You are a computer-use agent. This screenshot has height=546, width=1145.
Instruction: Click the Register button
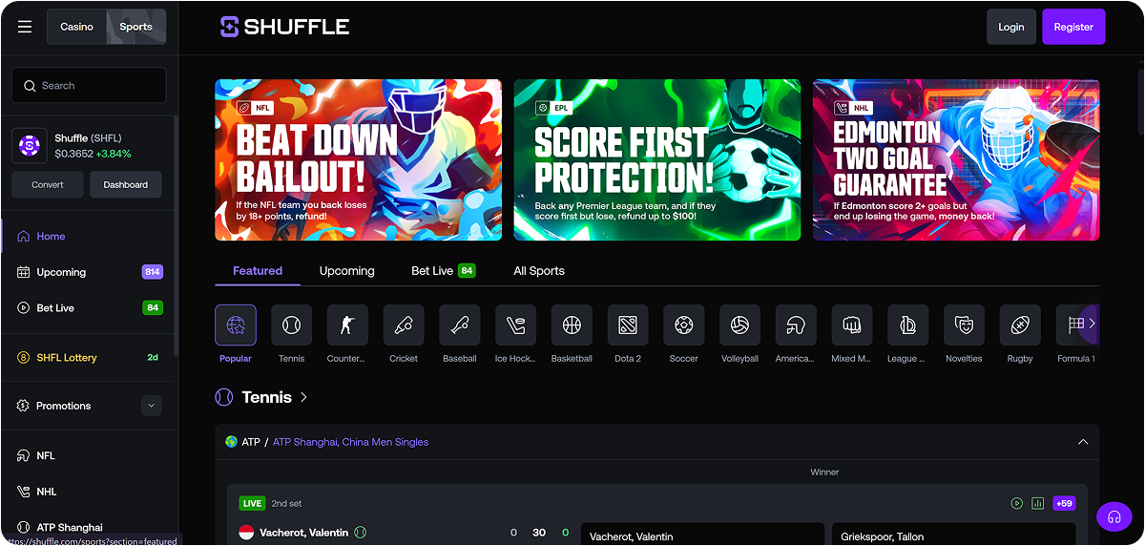[1073, 27]
